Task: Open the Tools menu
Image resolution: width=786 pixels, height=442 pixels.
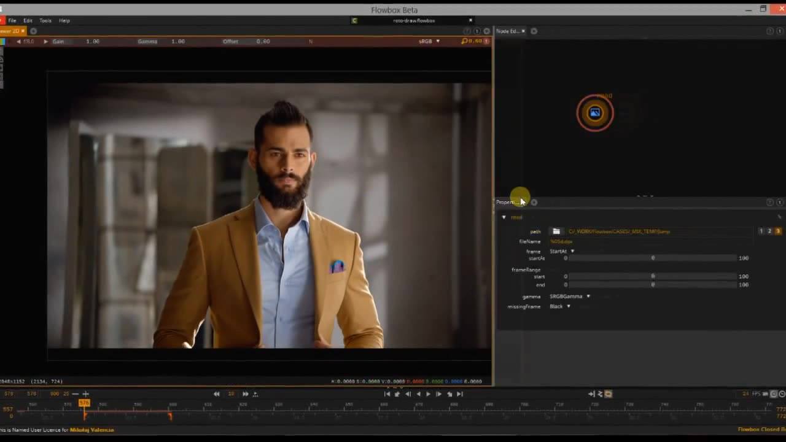Action: click(x=45, y=21)
